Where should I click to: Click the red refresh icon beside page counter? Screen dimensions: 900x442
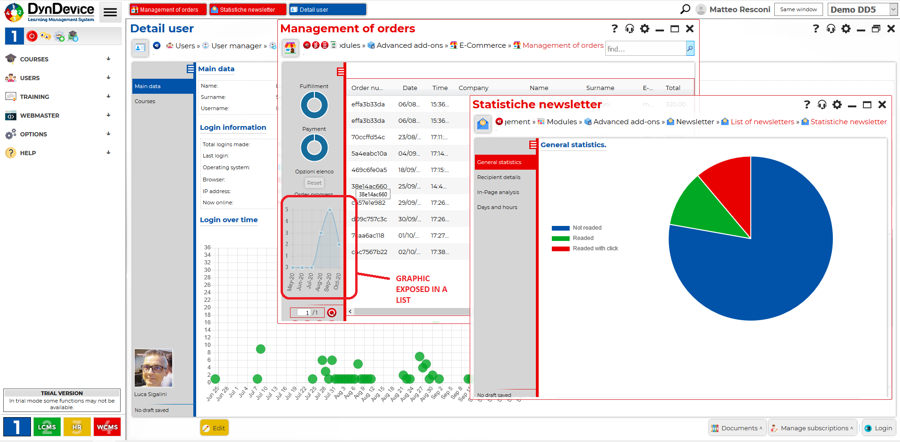pyautogui.click(x=332, y=313)
